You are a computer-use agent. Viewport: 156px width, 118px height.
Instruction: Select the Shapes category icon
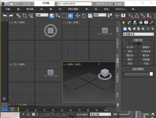click(x=129, y=29)
